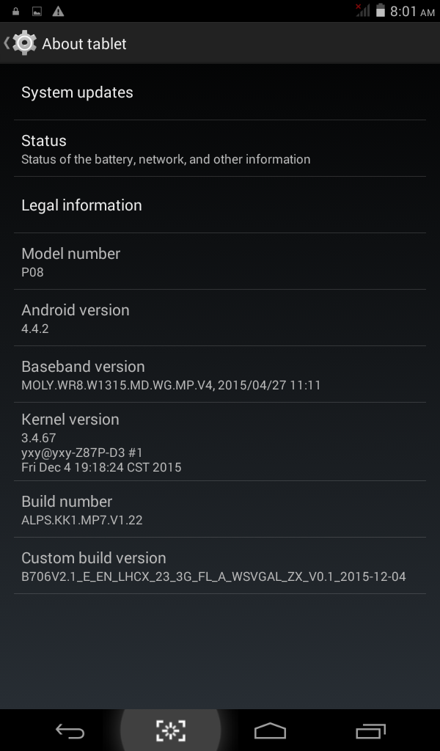This screenshot has height=751, width=440.
Task: Tap the Build number row
Action: coord(220,510)
